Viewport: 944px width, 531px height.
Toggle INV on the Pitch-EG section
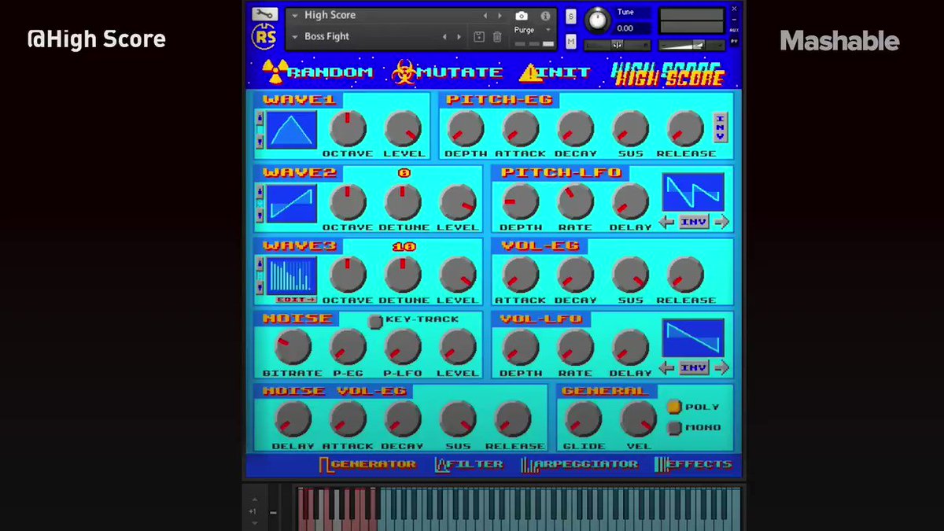pyautogui.click(x=720, y=127)
